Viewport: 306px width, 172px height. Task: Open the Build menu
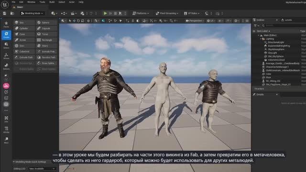(52, 2)
